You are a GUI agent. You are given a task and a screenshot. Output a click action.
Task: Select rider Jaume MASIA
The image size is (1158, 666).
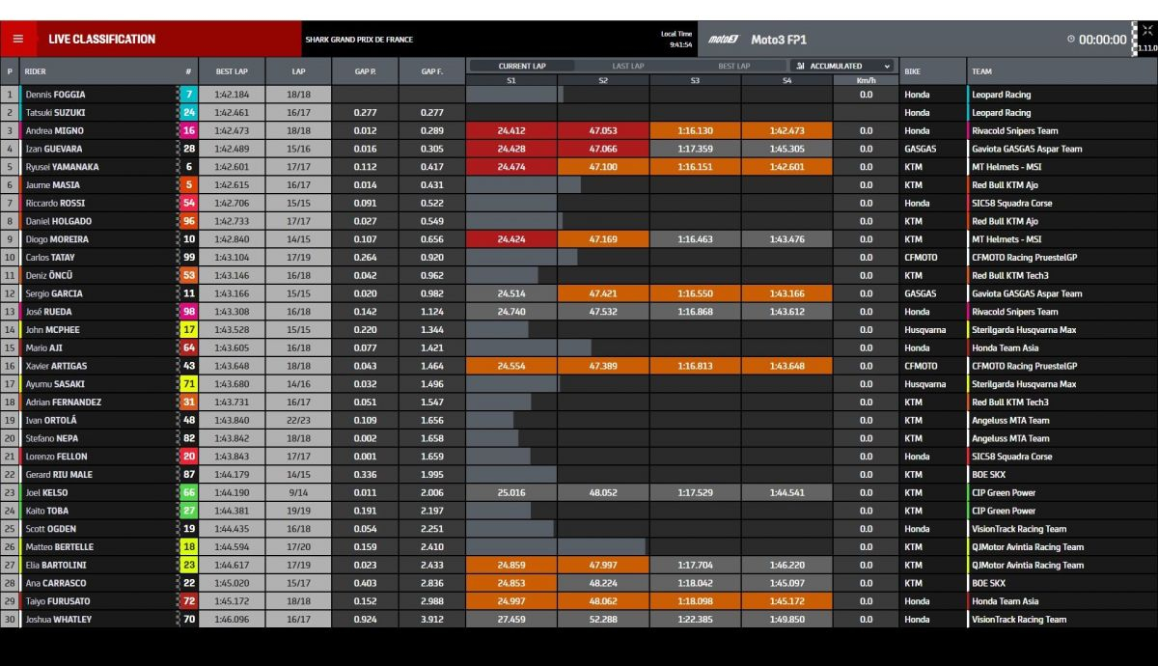click(52, 185)
